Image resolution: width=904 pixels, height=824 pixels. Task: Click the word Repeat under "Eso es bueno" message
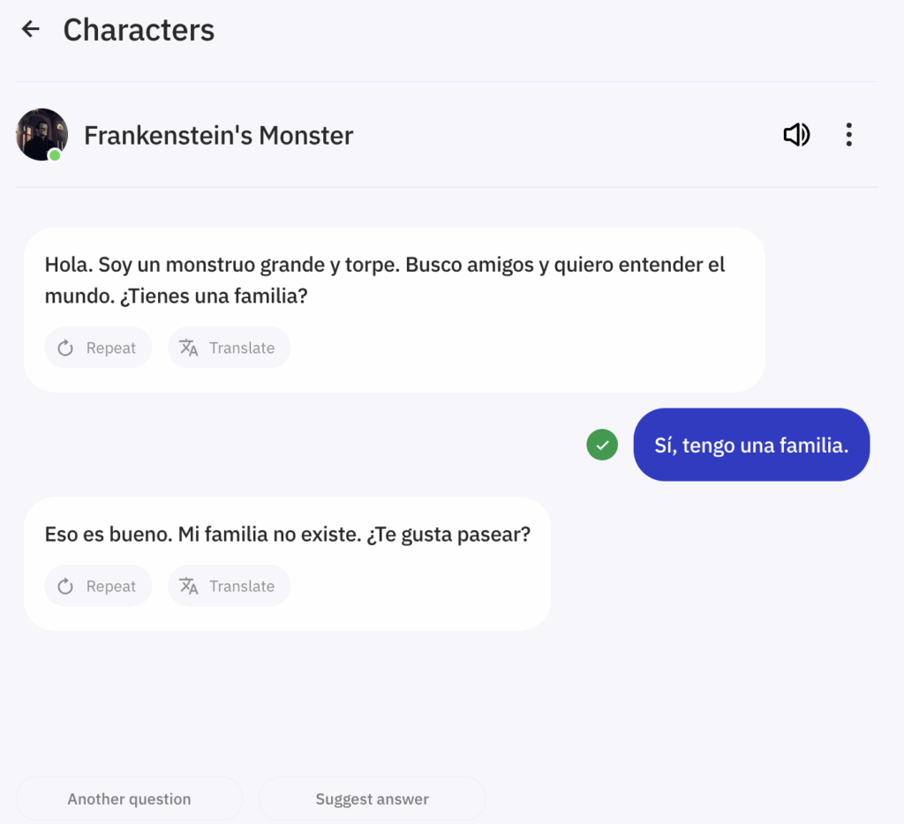click(110, 587)
